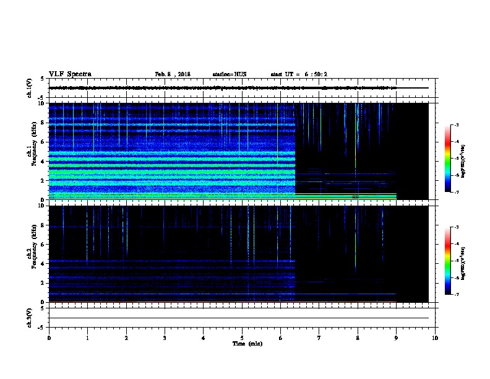This screenshot has height=379, width=490.
Task: Click the ch.1 spectrogram color bar
Action: 447,159
